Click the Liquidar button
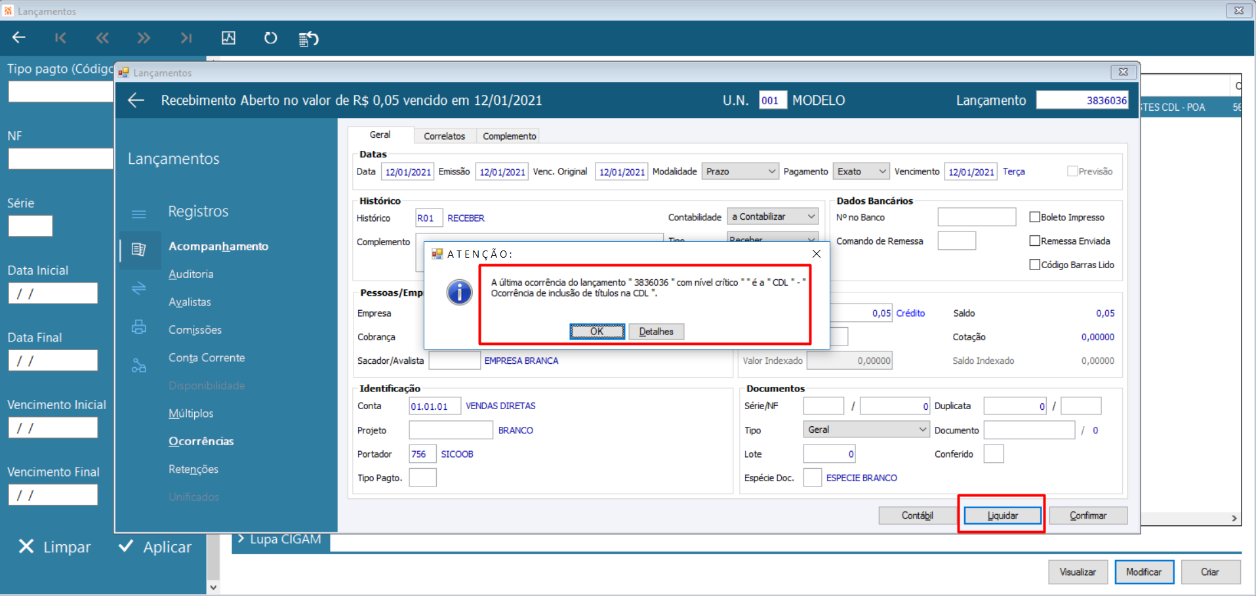Image resolution: width=1256 pixels, height=596 pixels. pyautogui.click(x=1002, y=515)
